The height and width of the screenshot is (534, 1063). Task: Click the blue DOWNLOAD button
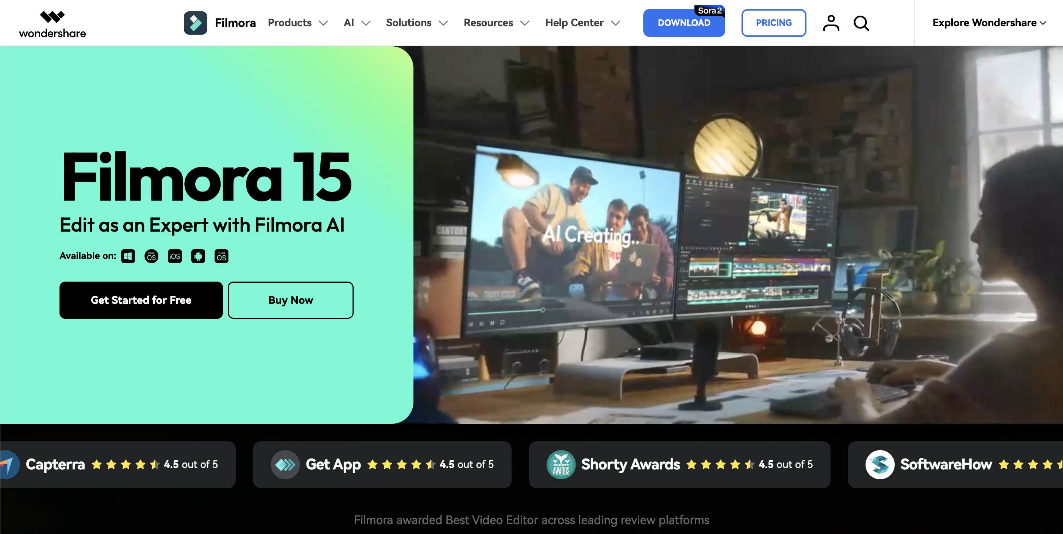point(684,23)
